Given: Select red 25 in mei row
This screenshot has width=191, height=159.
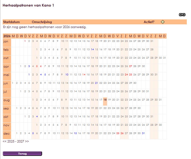Looking at the screenshot, I should pos(130,75).
